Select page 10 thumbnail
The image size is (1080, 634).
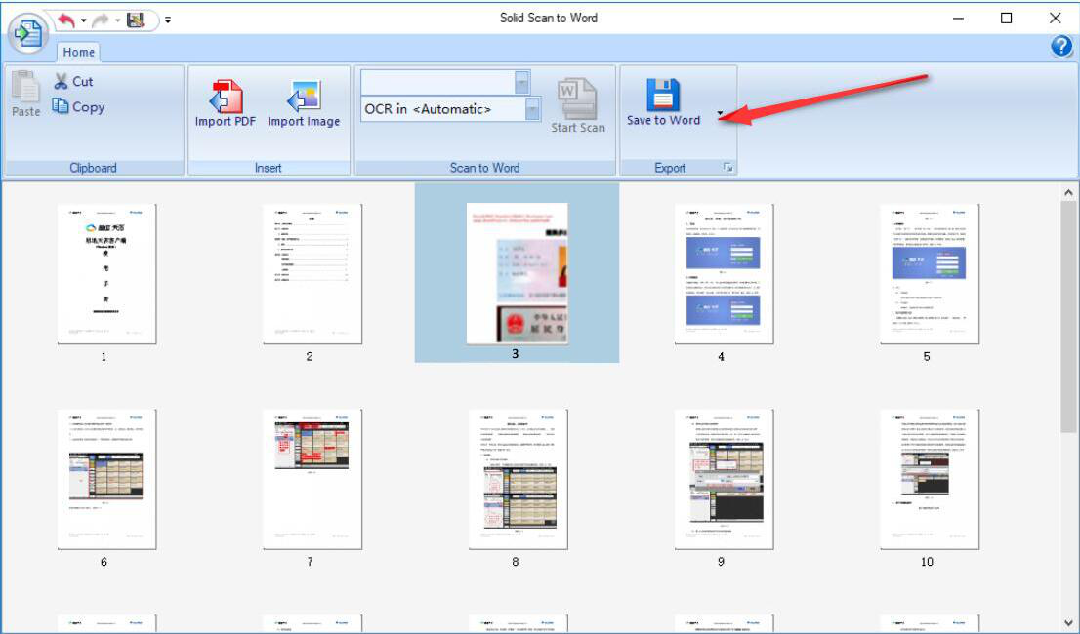pos(930,479)
